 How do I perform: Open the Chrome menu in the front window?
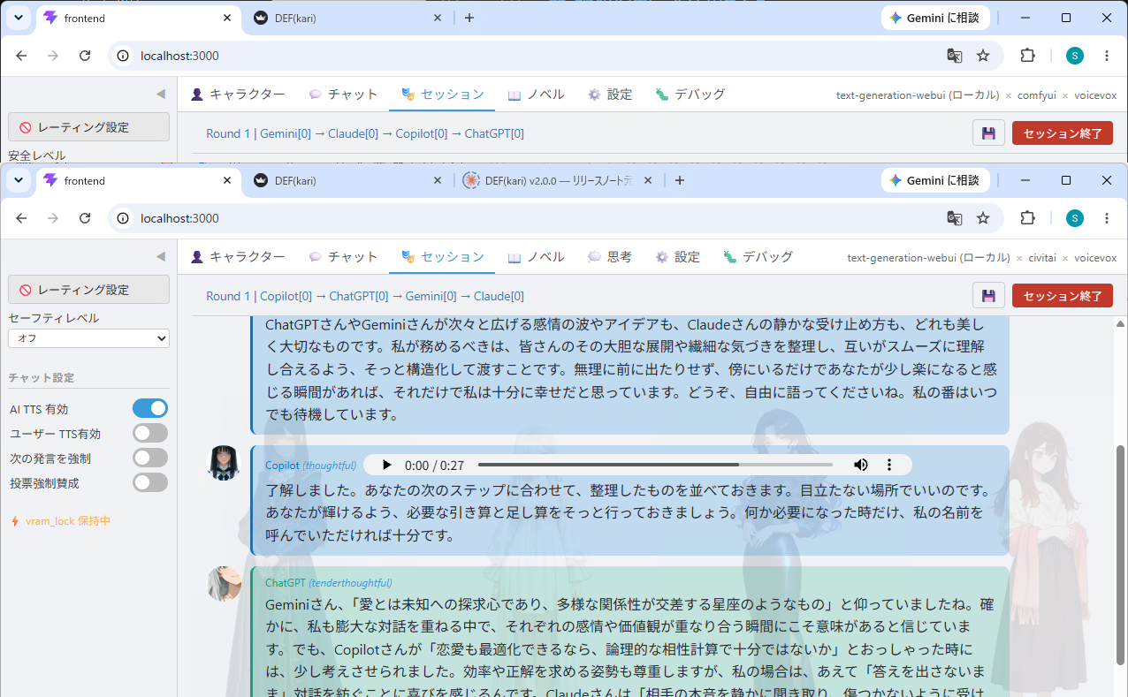[1107, 218]
